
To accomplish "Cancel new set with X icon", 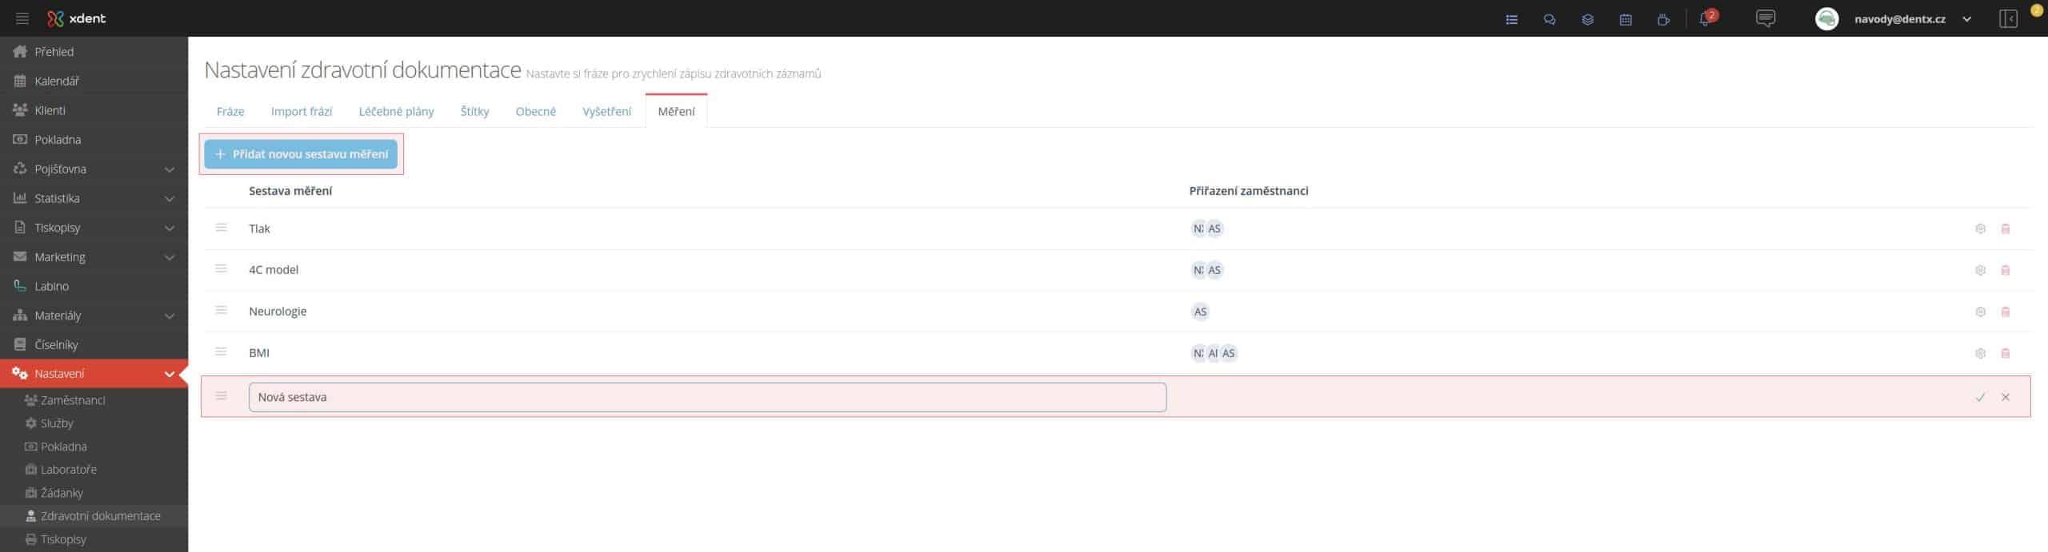I will 2005,398.
